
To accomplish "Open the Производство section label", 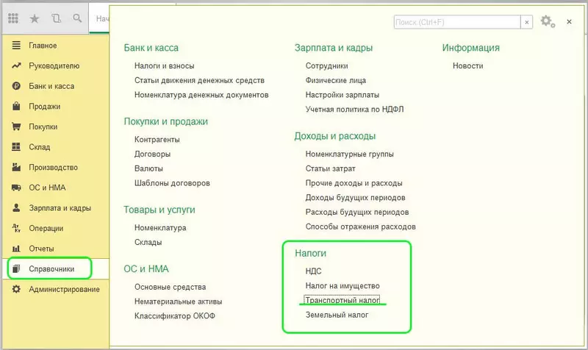I will pos(53,167).
